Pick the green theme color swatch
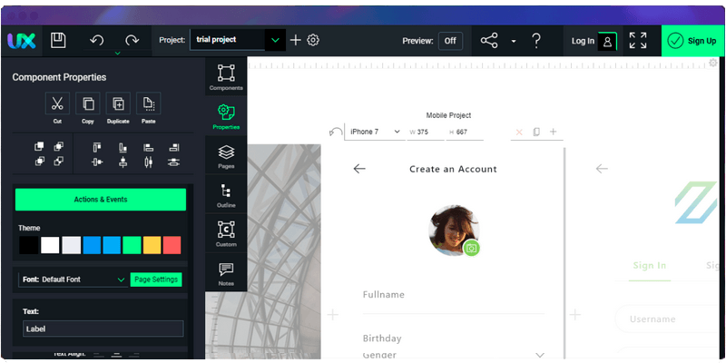This screenshot has height=363, width=726. pos(132,245)
